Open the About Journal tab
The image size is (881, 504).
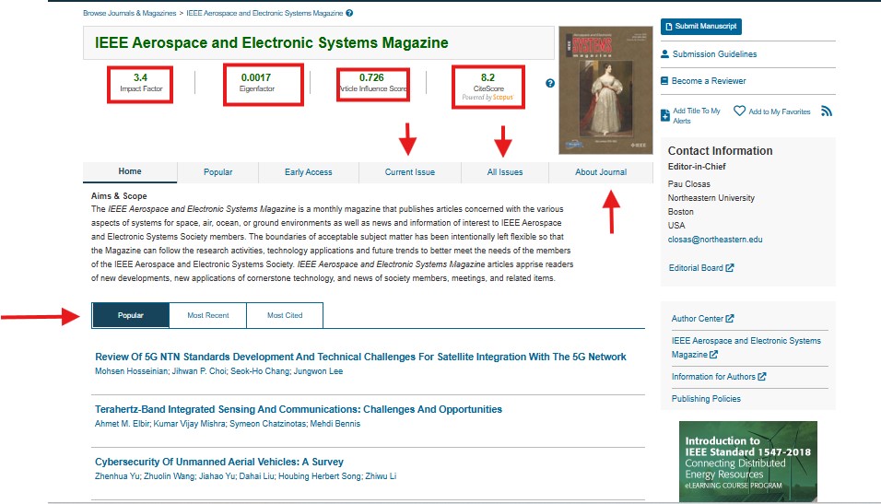[x=601, y=172]
